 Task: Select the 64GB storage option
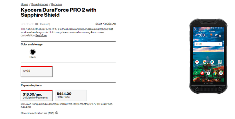pos(37,71)
